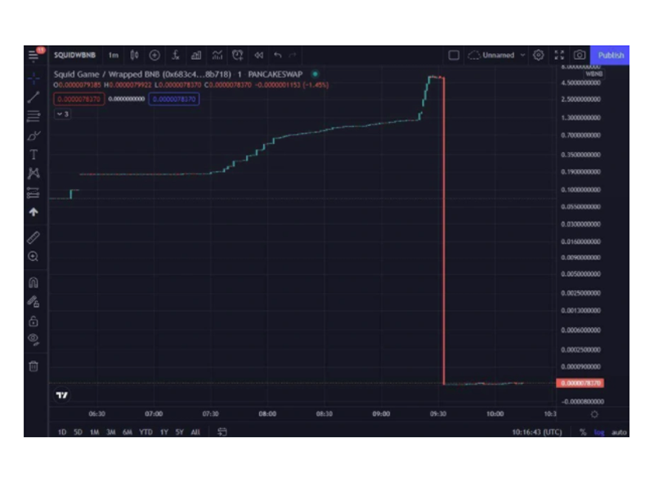Image resolution: width=654 pixels, height=491 pixels.
Task: Toggle auto scale
Action: tap(620, 432)
